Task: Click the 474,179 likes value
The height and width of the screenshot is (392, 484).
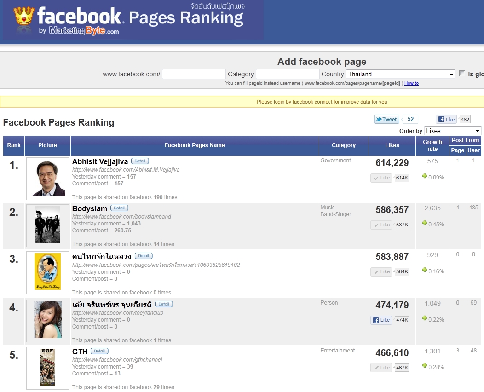Action: (392, 305)
